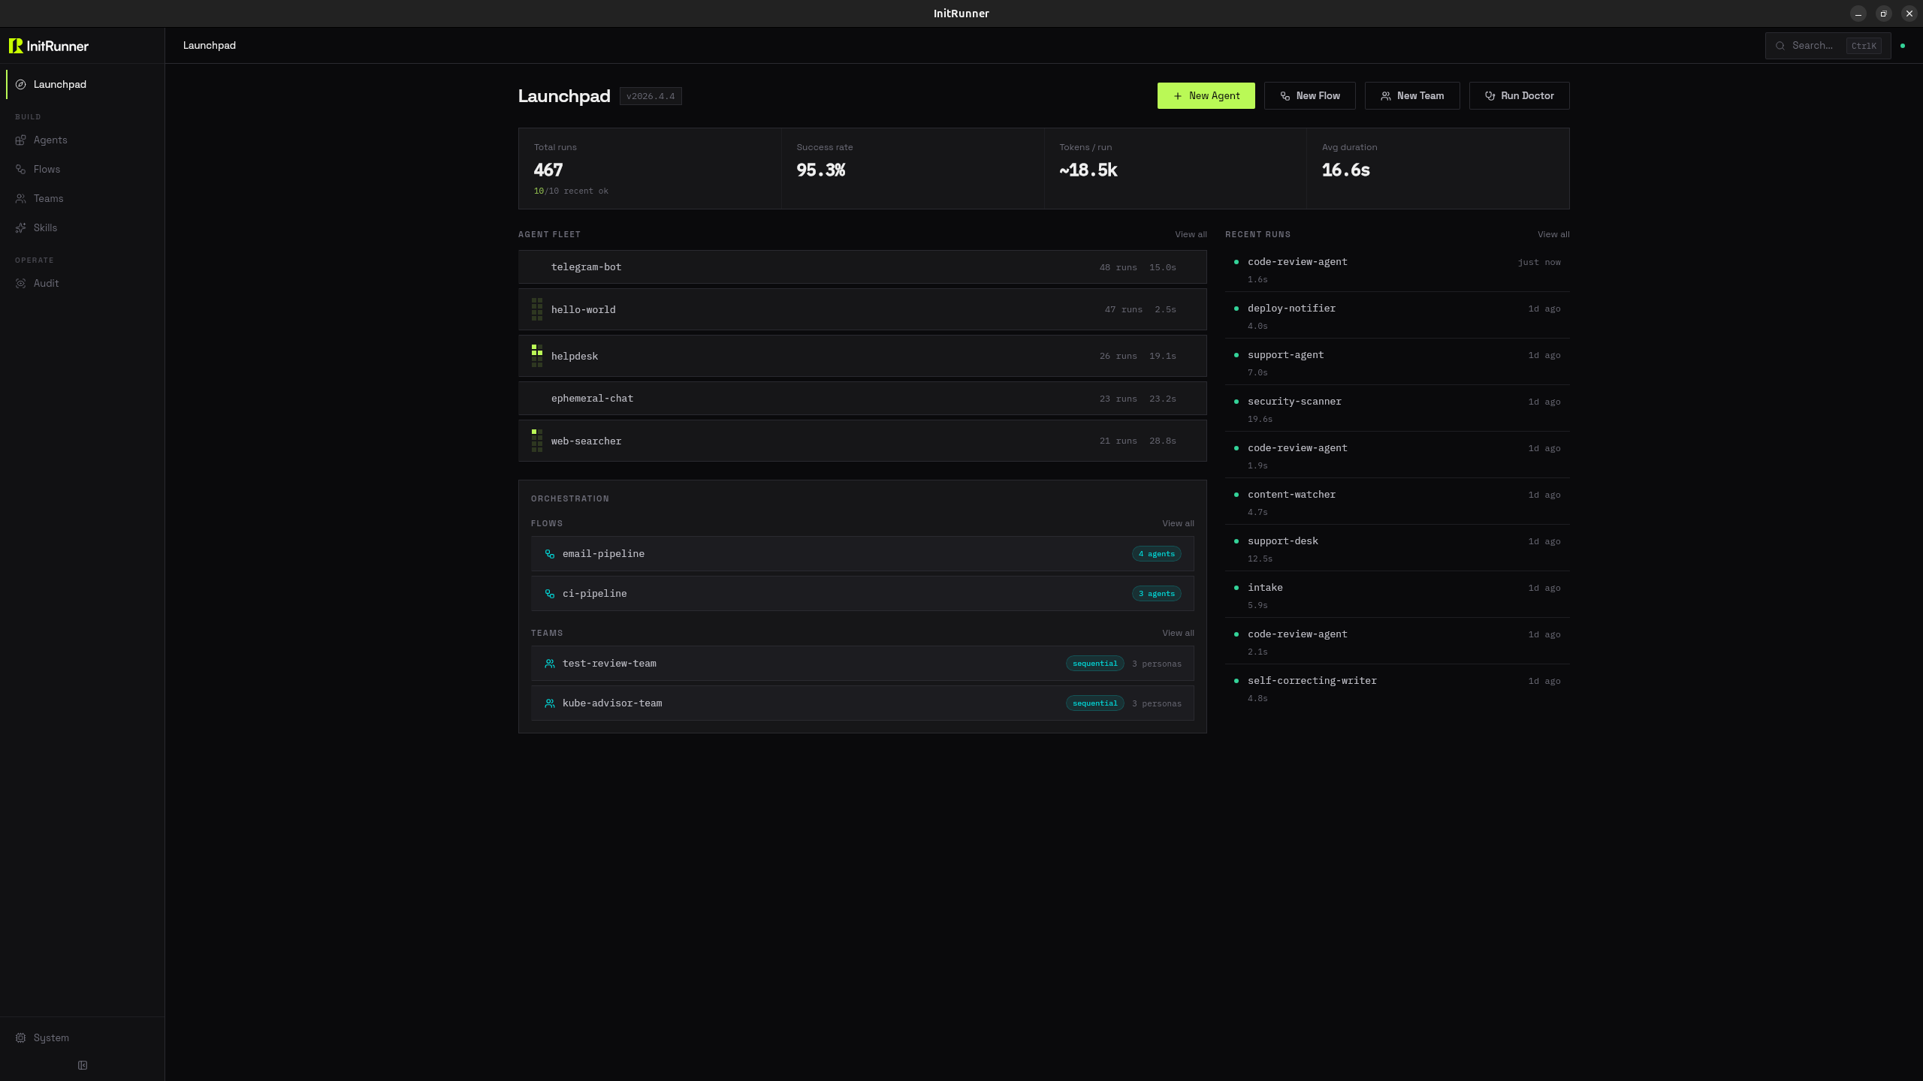Screen dimensions: 1923x1081
Task: Click the status dot beside security-scanner run
Action: 1236,402
